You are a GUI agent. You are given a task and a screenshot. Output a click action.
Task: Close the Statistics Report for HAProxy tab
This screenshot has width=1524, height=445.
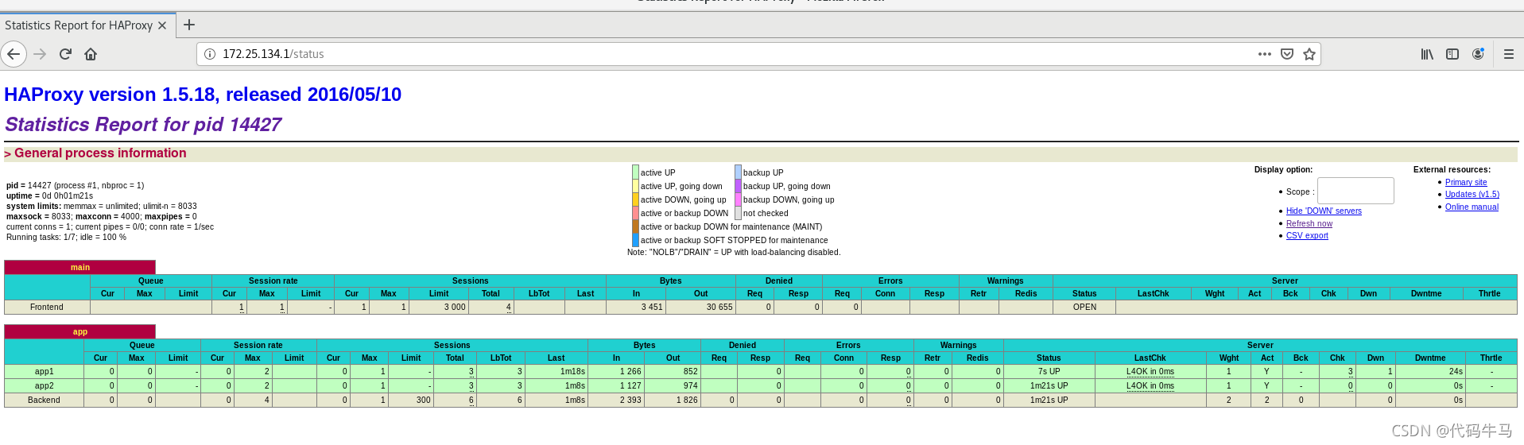click(x=162, y=25)
